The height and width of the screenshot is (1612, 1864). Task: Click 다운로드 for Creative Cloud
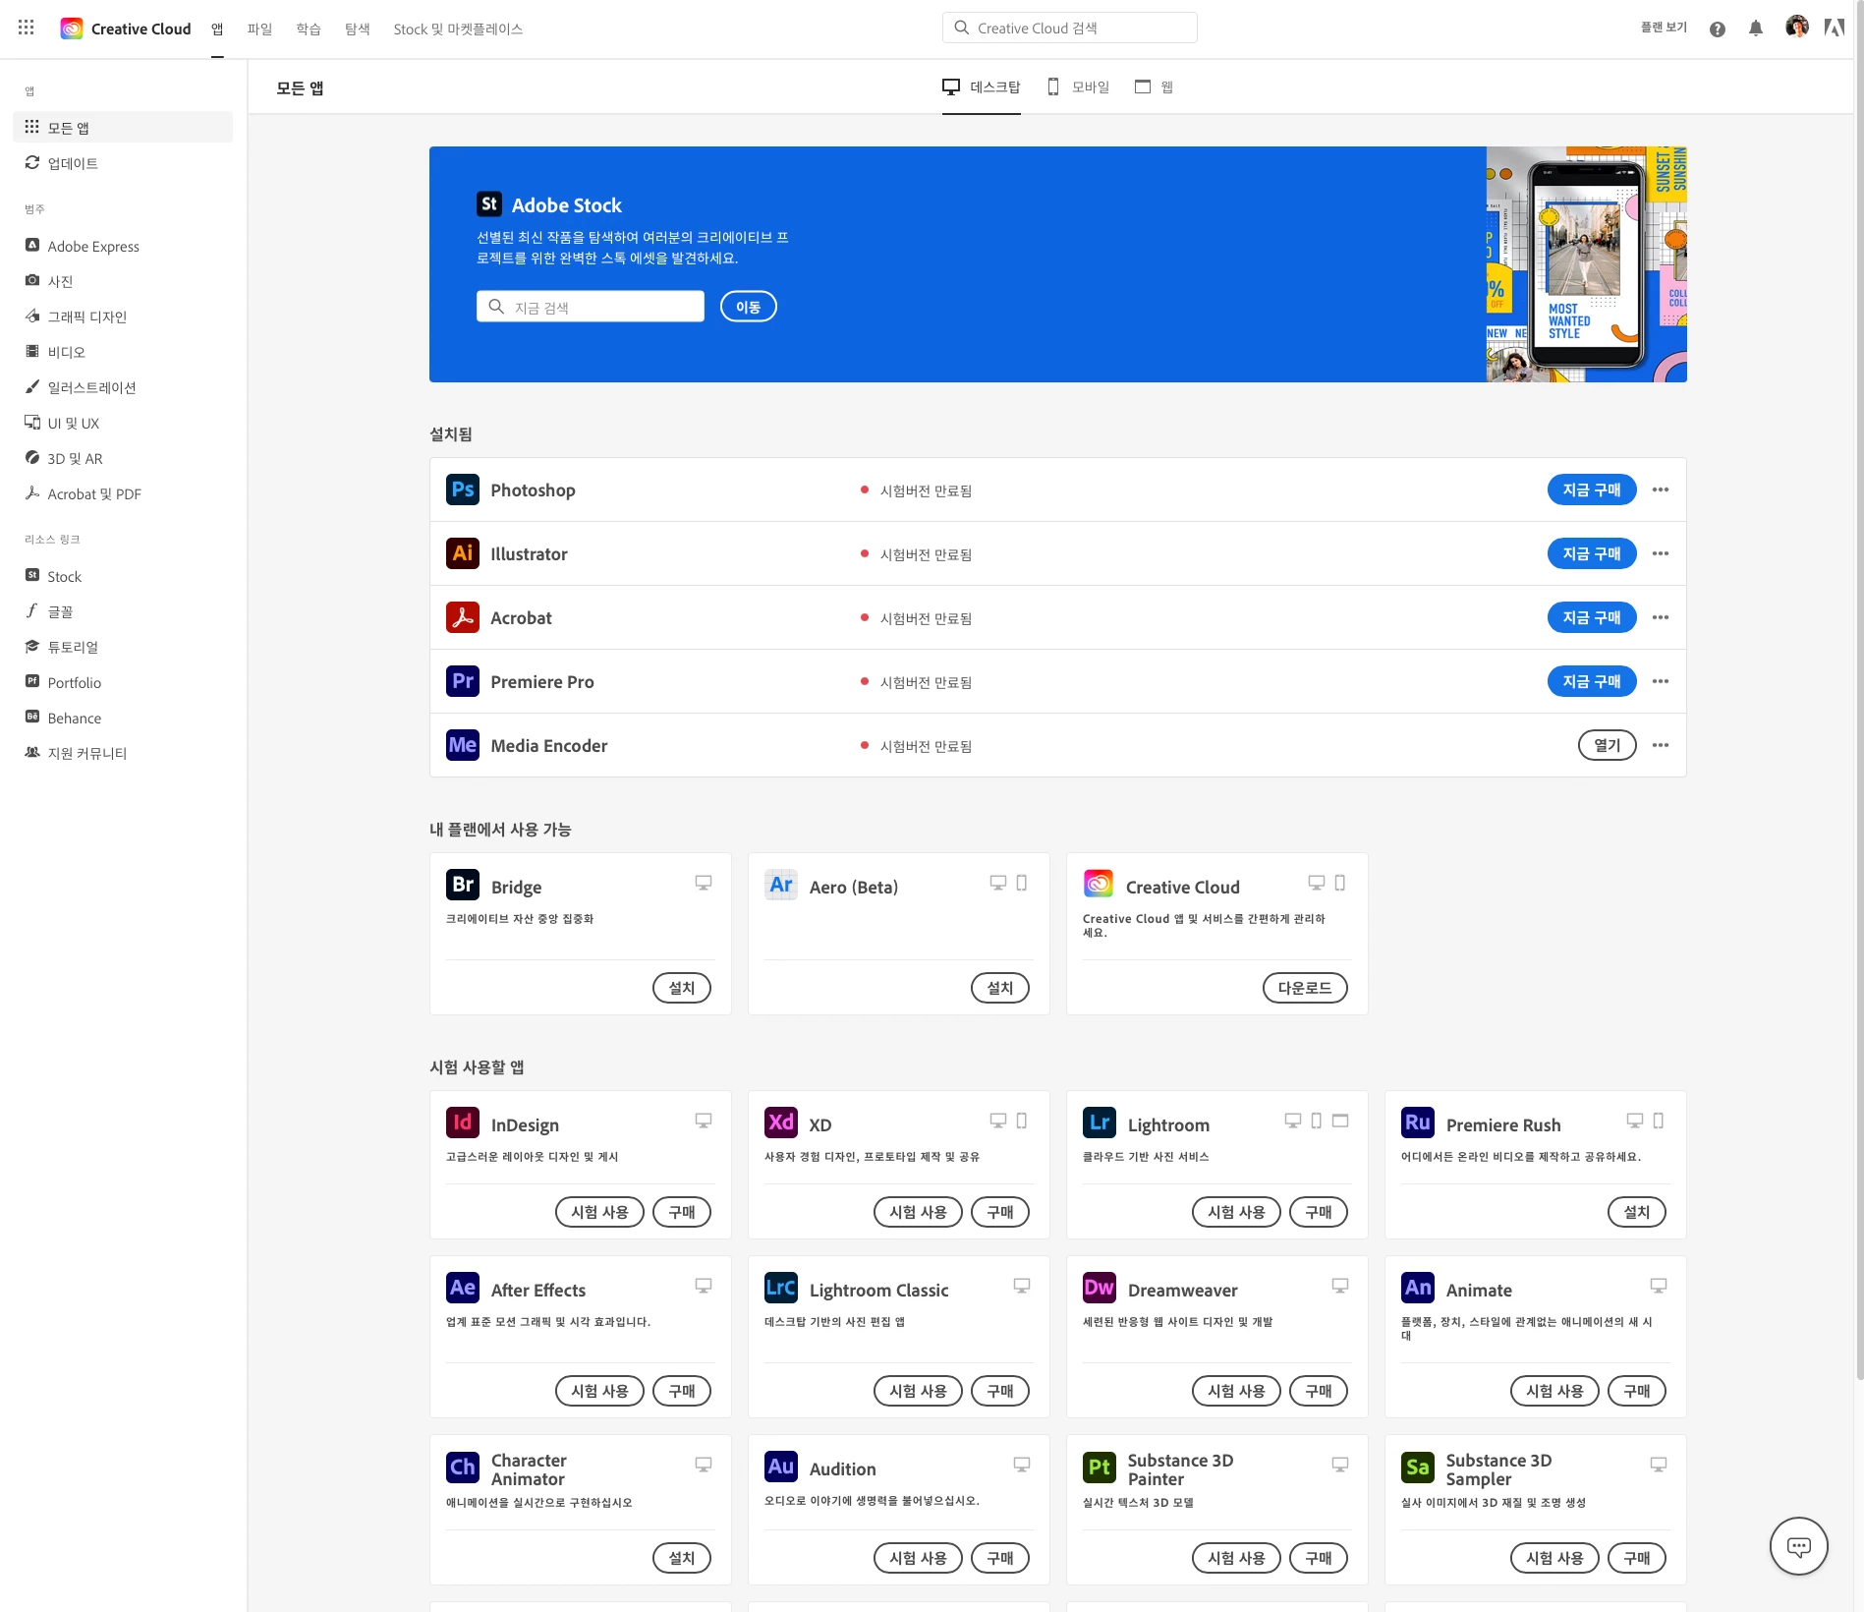tap(1305, 988)
